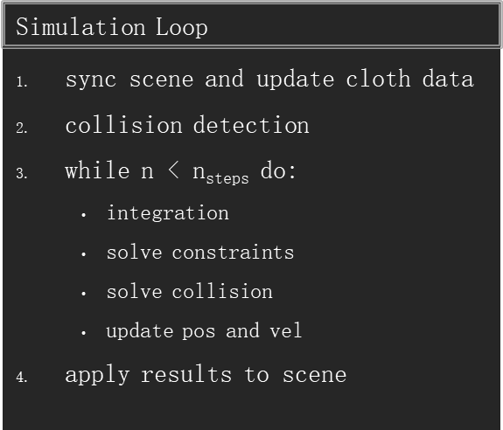Click the word 'Loop' in the title
503x430 pixels.
coord(182,28)
